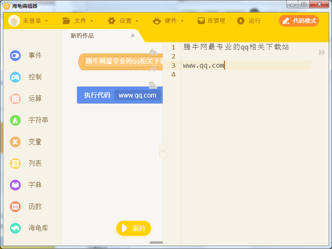Click the horizontal scrollbar at workspace bottom
This screenshot has width=332, height=249.
click(156, 242)
